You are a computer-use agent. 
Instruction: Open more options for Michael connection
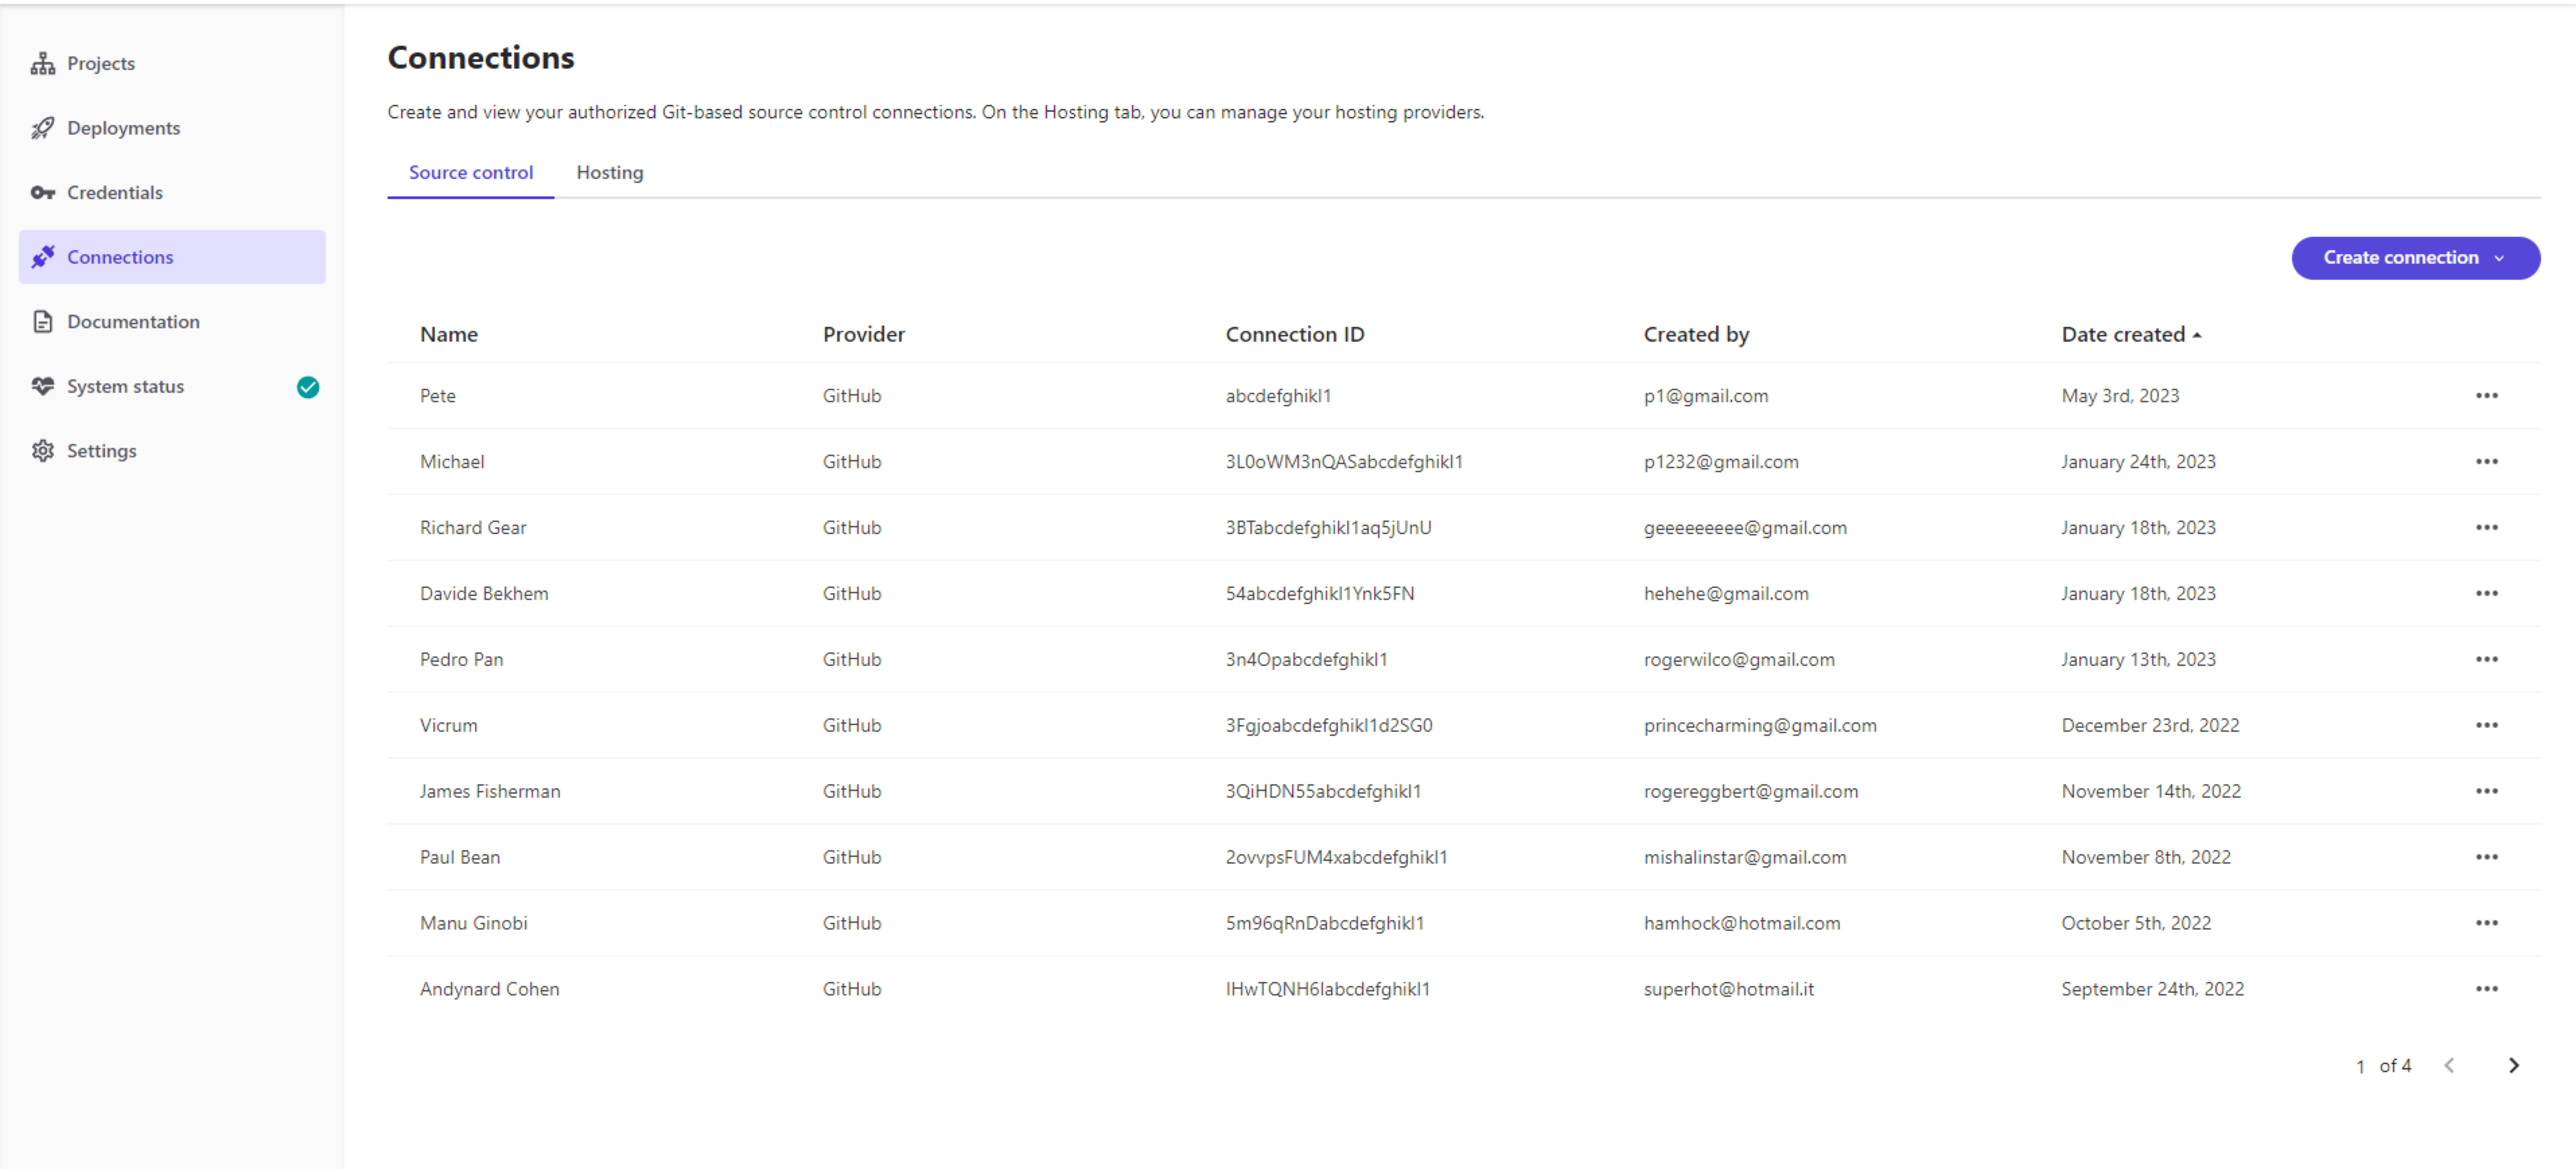tap(2486, 462)
